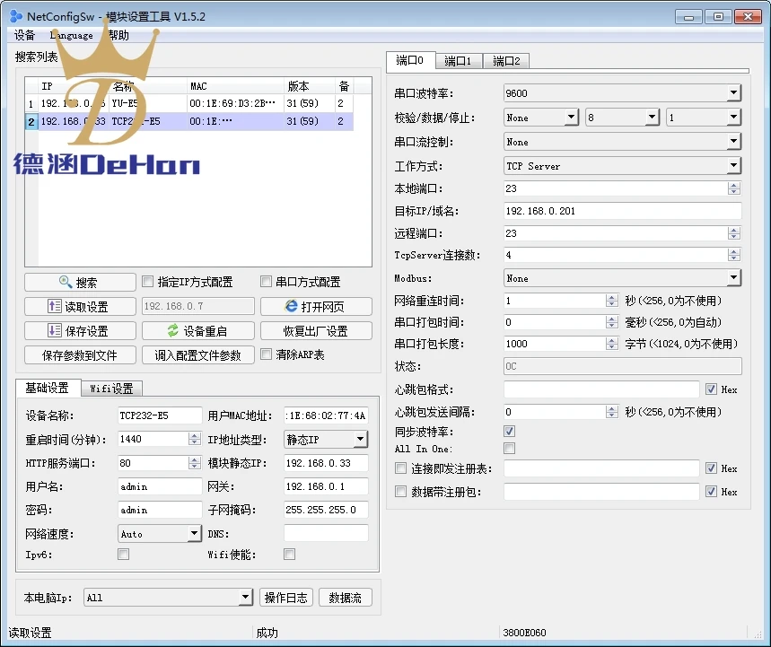Click the magnifier search icon

point(66,282)
